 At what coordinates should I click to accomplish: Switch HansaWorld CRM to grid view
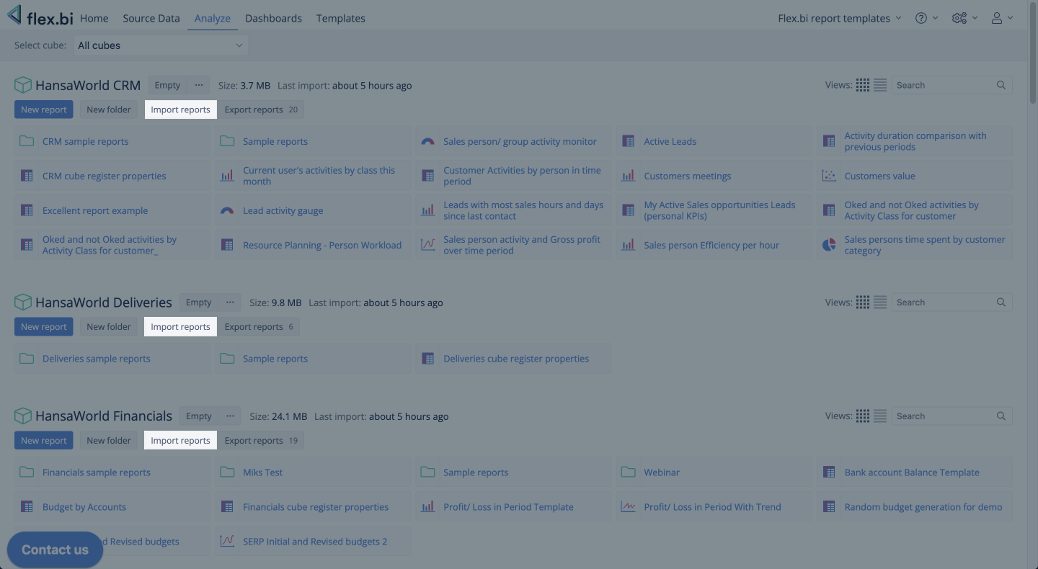click(x=863, y=85)
